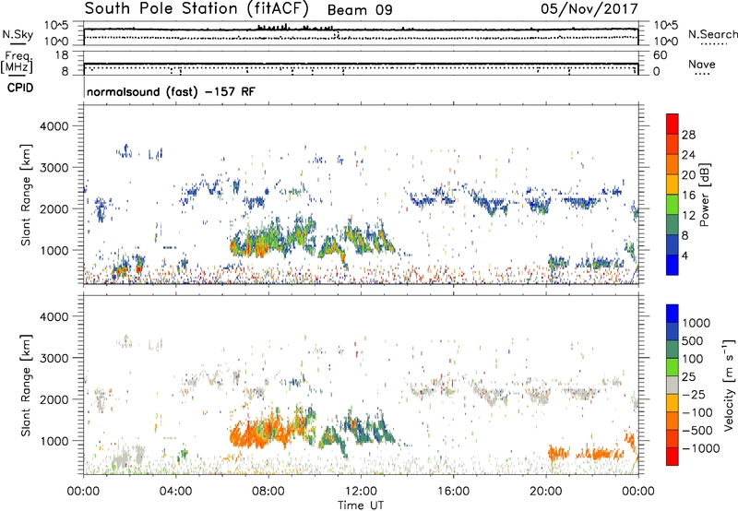Click the "28" label on Power colorbar

[688, 135]
